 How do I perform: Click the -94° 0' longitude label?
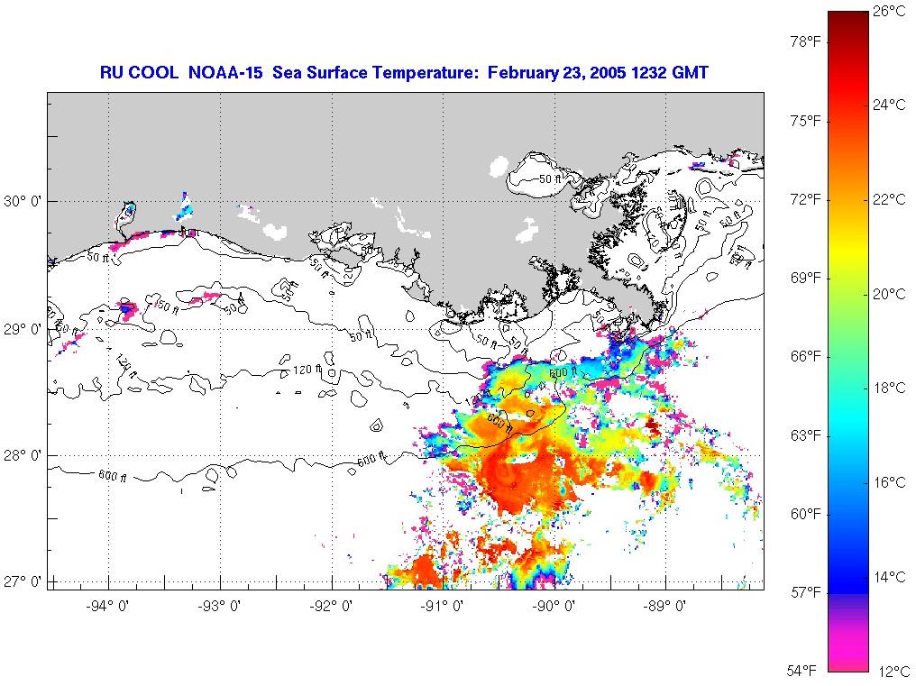pyautogui.click(x=107, y=606)
